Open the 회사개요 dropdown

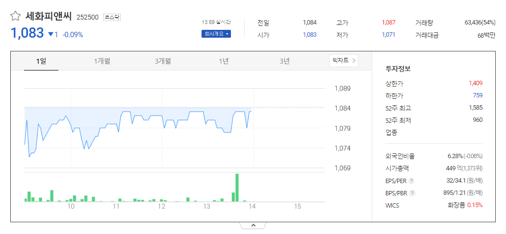[x=216, y=34]
